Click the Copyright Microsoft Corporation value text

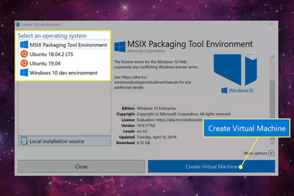pyautogui.click(x=184, y=114)
